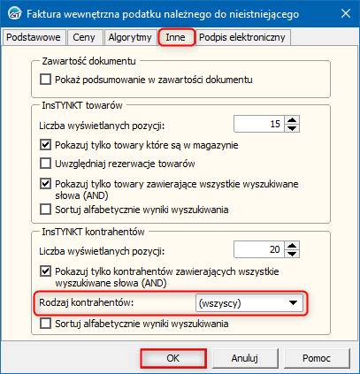Viewport: 360px width, 374px height.
Task: Toggle towary zawierające wszystkie wyszukiwane słowa checkbox
Action: point(45,184)
